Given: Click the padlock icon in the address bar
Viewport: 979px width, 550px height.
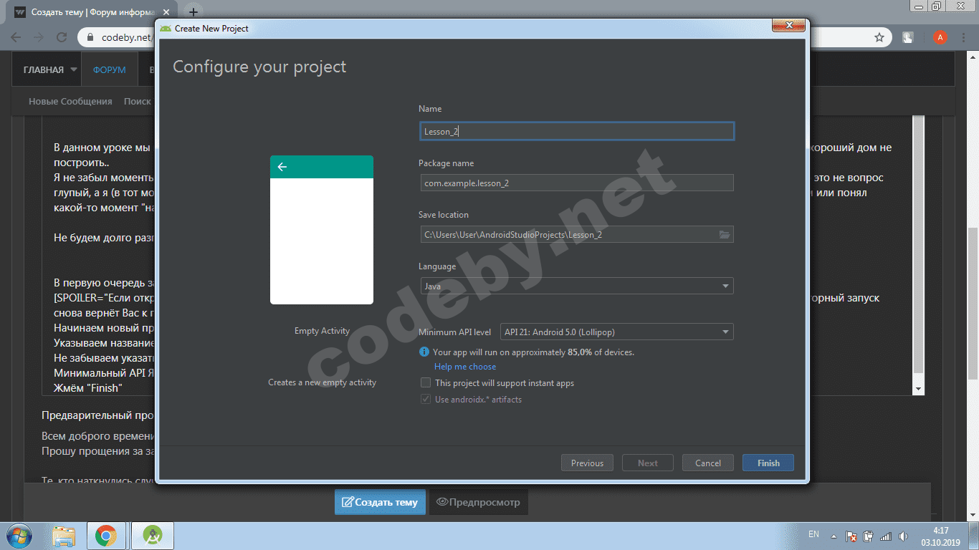Looking at the screenshot, I should (91, 37).
